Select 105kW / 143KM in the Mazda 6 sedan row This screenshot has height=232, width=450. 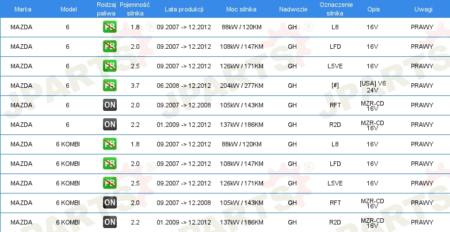coord(242,105)
